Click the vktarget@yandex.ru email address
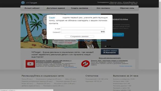Viewport: 161px width, 91px height. [130, 2]
